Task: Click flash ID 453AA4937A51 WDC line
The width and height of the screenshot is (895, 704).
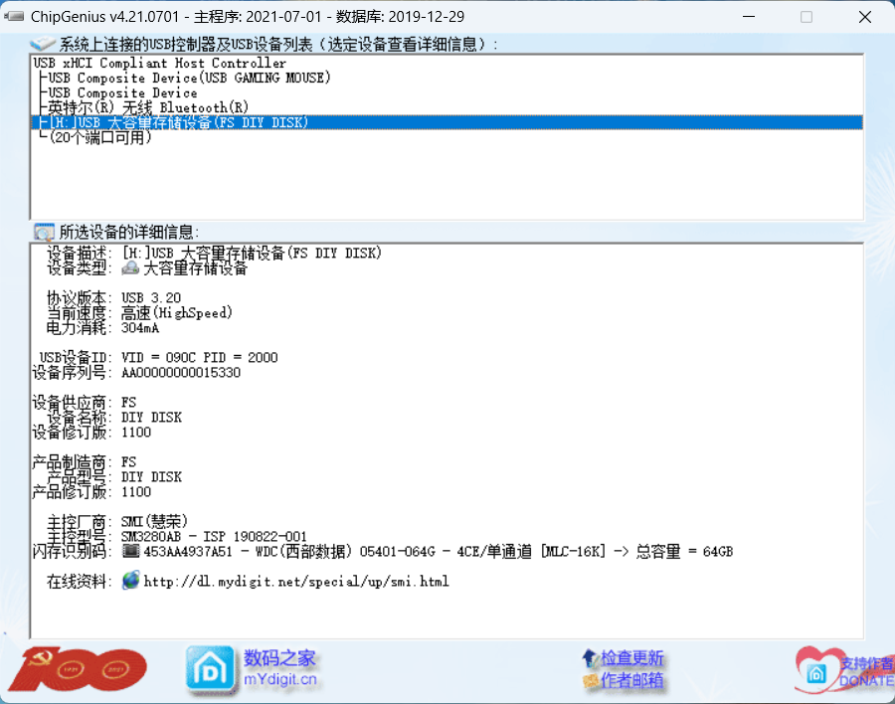Action: click(x=439, y=552)
